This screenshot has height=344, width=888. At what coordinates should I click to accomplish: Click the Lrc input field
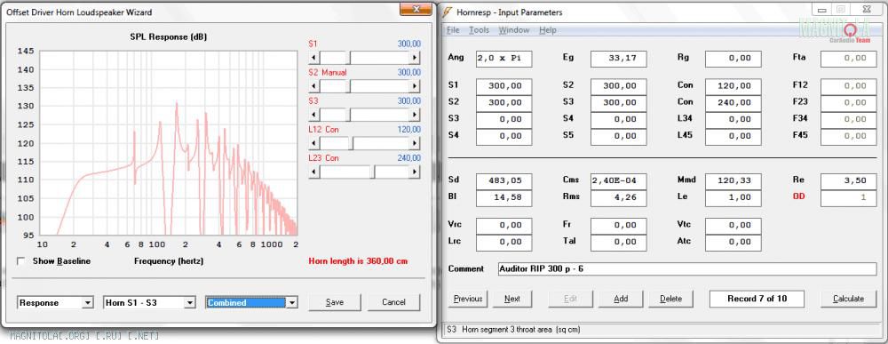pyautogui.click(x=504, y=242)
